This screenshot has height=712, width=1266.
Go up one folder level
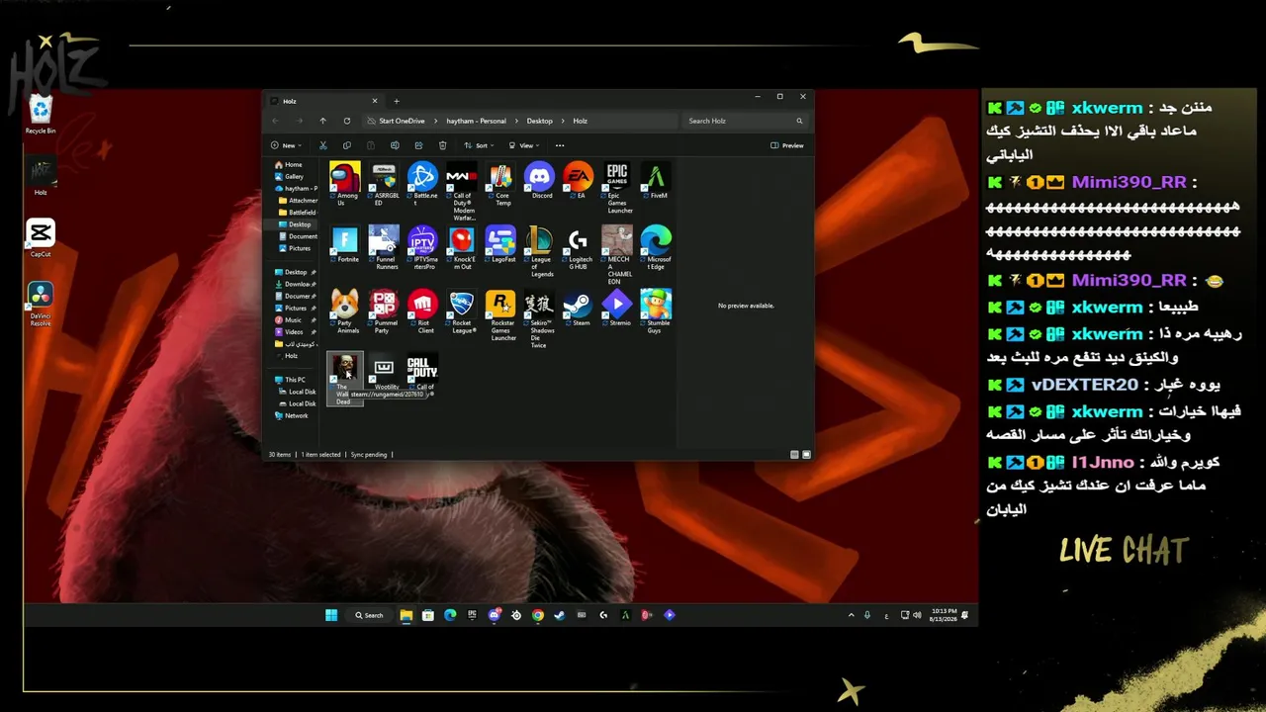[x=322, y=121]
